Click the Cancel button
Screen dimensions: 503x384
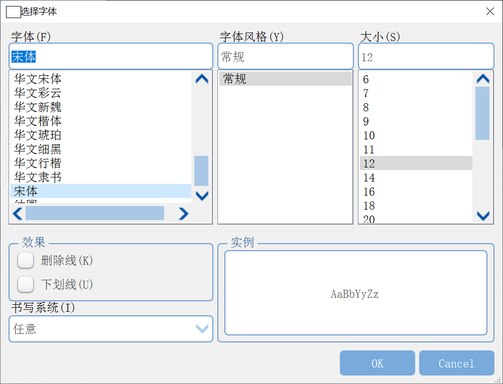click(456, 363)
